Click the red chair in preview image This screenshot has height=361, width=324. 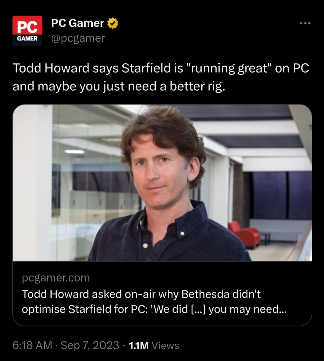click(x=244, y=233)
